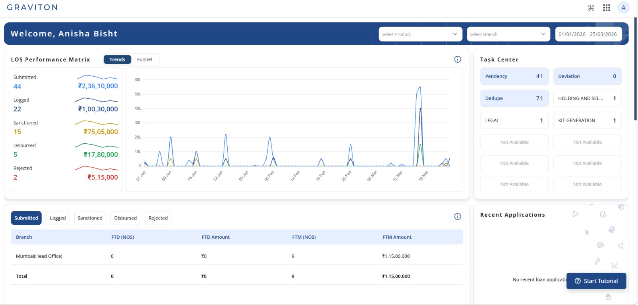Expand the Select Product dropdown
Viewport: 638px width, 305px height.
tap(420, 34)
